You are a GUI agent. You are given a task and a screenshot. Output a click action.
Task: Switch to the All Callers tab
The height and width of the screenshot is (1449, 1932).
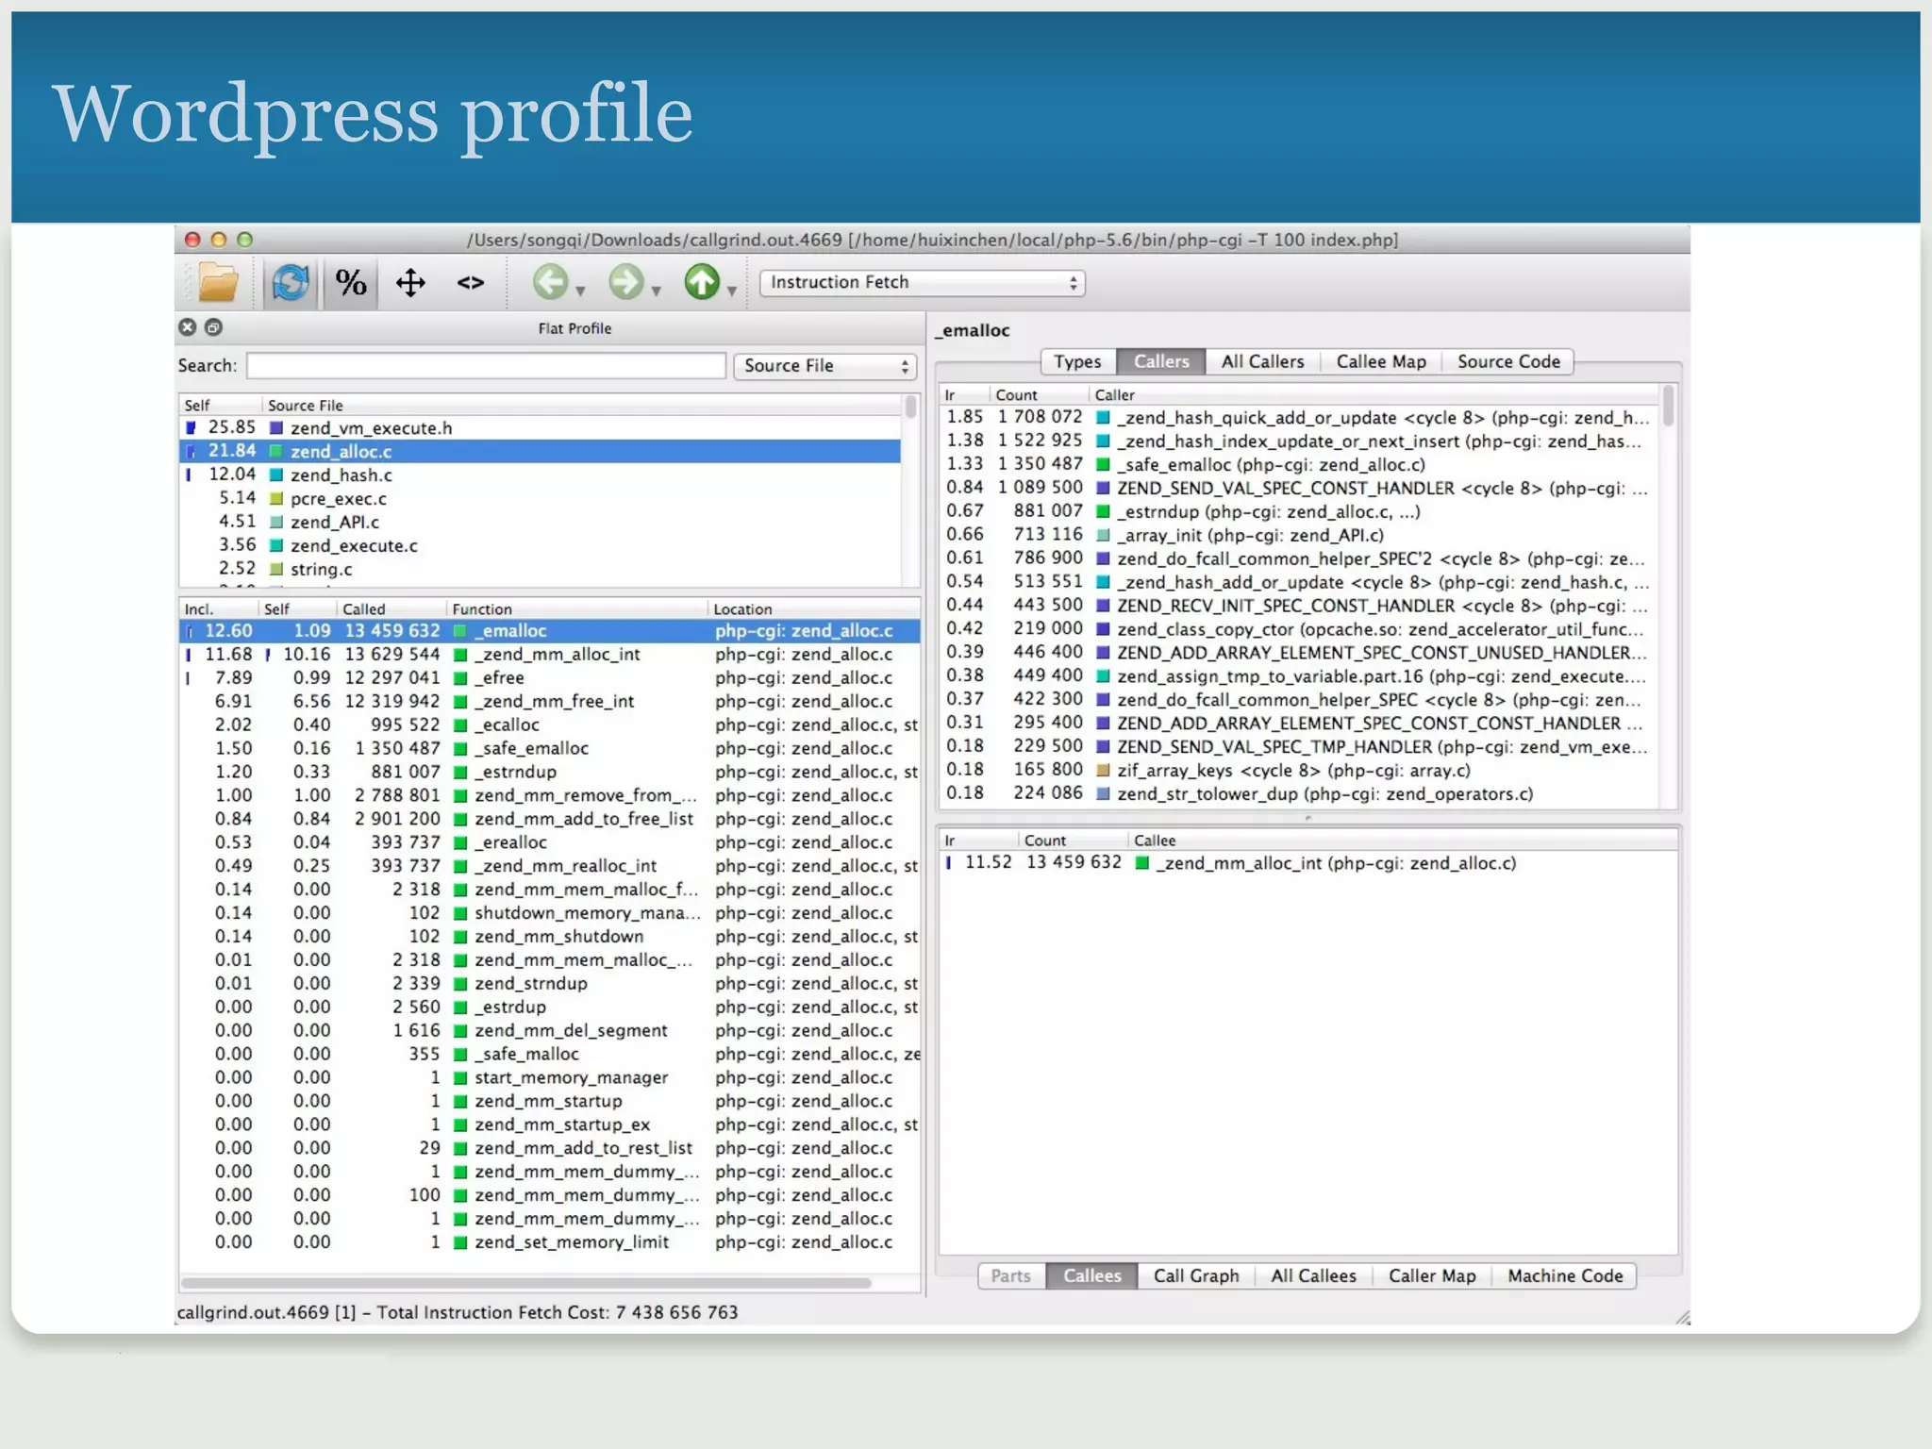[1262, 361]
